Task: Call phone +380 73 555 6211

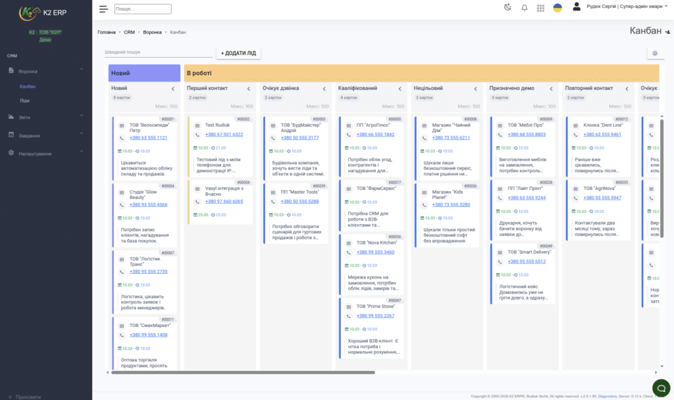Action: coord(451,138)
